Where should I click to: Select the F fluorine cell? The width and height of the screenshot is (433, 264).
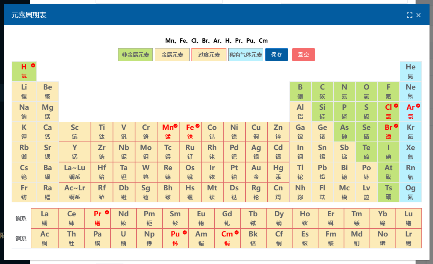click(x=389, y=91)
